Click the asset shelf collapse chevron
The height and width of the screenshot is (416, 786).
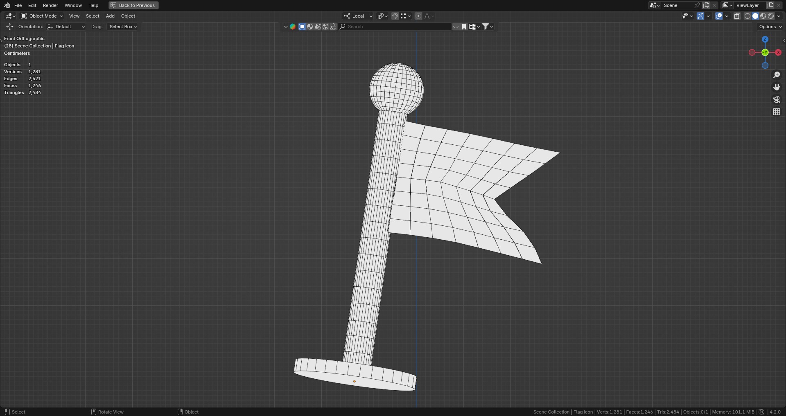tap(286, 27)
